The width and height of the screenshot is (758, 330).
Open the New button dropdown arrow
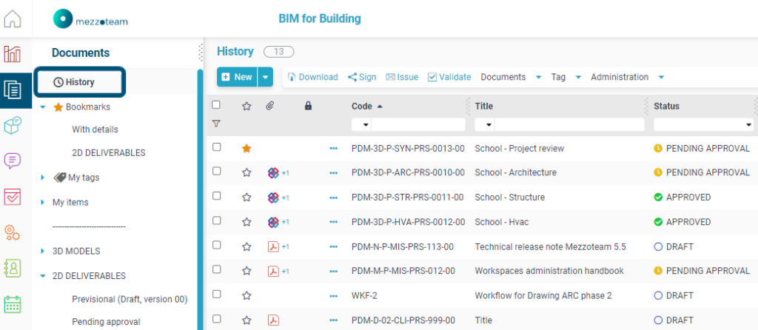click(265, 77)
